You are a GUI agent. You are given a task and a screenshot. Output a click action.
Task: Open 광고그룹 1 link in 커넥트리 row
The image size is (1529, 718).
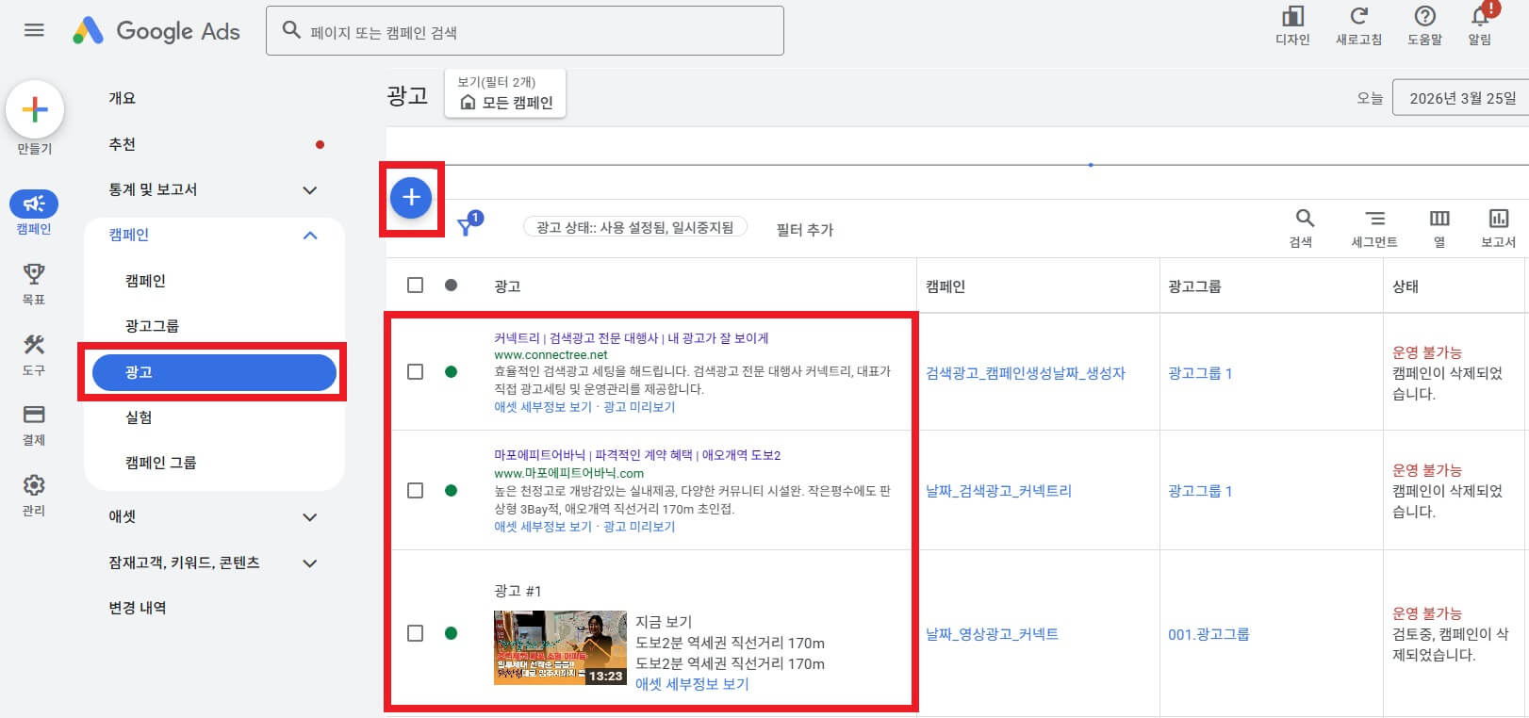click(1200, 373)
